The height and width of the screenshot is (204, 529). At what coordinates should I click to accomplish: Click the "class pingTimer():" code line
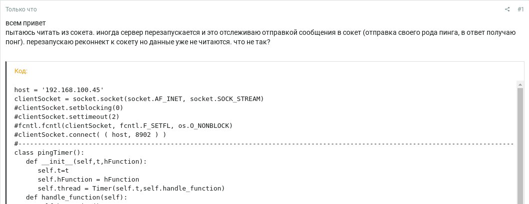coord(49,153)
